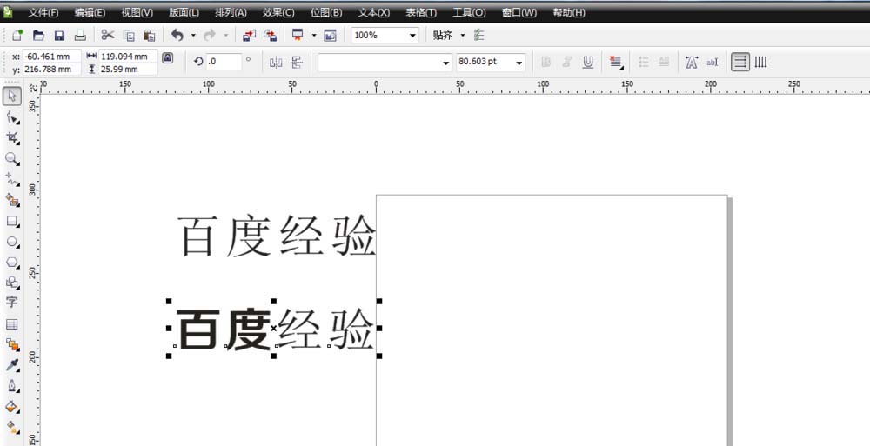The width and height of the screenshot is (870, 446).
Task: Open the 排列(A) menu
Action: (231, 12)
